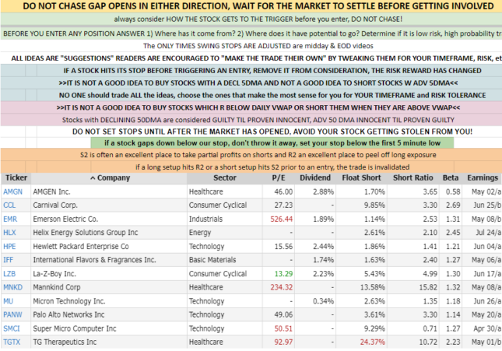Select the 'Emerson Electric Co.' cell
Viewport: 502px width, 351px height.
[109, 219]
